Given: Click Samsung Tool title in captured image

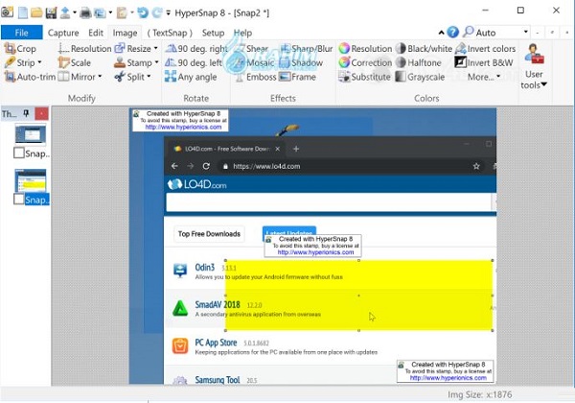Looking at the screenshot, I should 218,380.
